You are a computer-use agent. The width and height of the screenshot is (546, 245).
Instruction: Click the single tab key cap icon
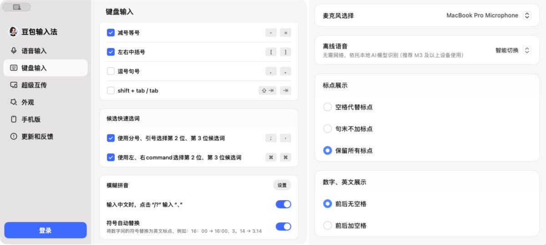285,90
